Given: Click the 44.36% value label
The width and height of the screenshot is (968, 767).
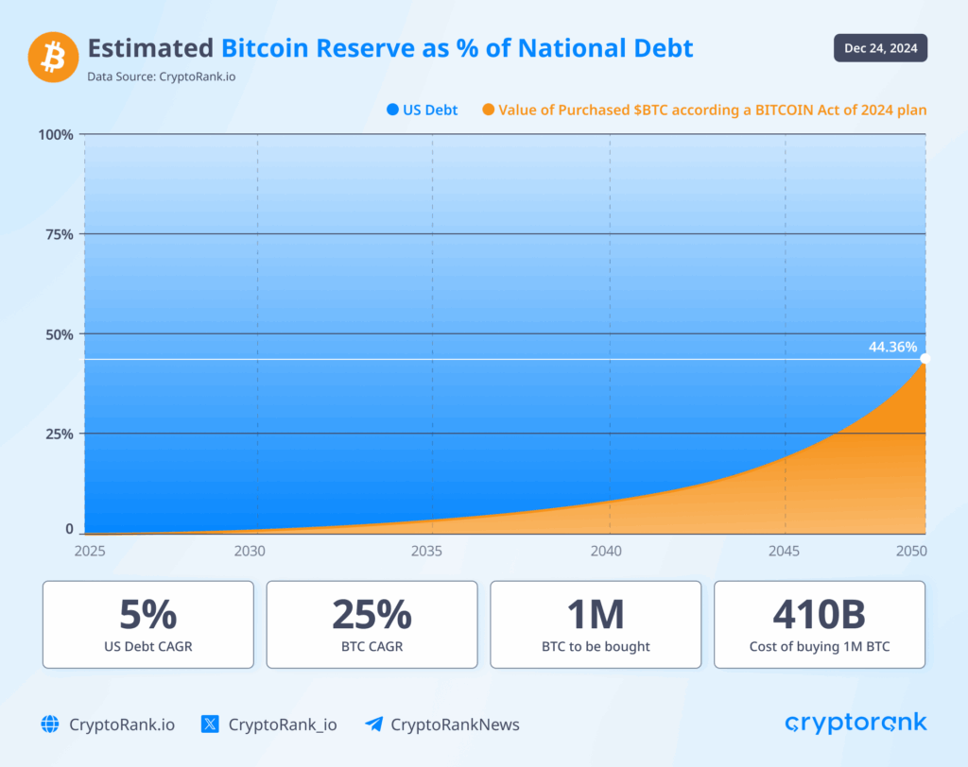Looking at the screenshot, I should point(892,347).
